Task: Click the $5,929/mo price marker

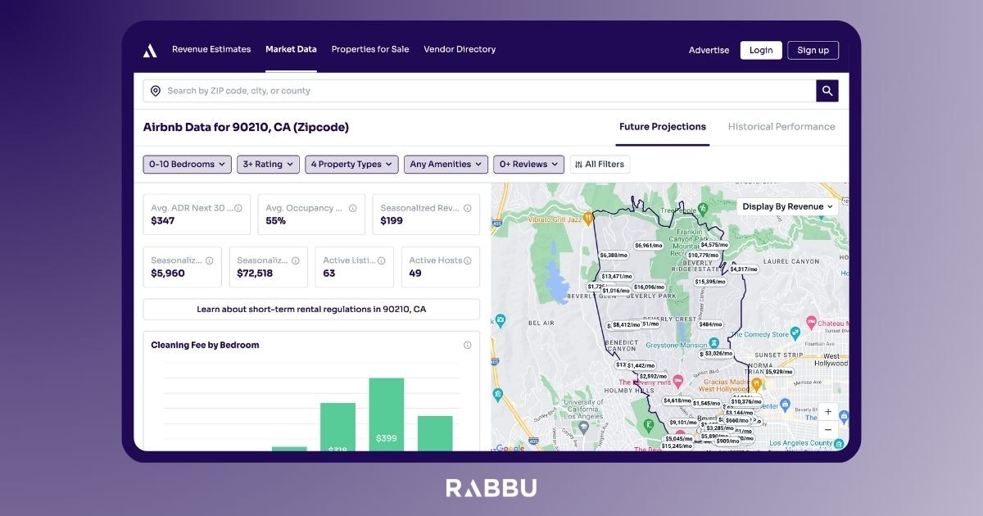Action: [778, 372]
